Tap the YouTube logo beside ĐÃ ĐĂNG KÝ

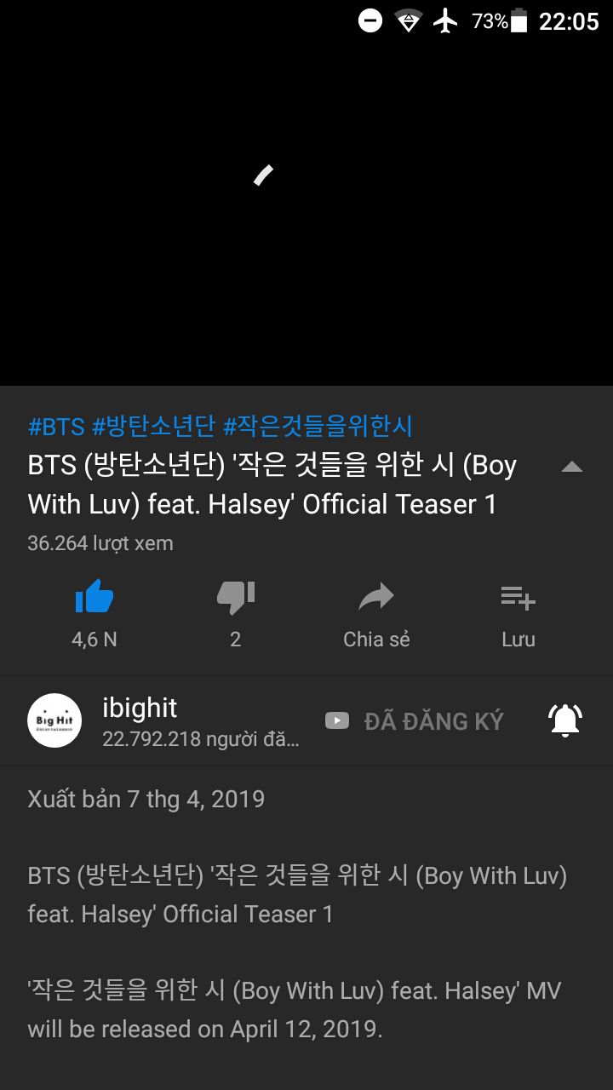337,721
